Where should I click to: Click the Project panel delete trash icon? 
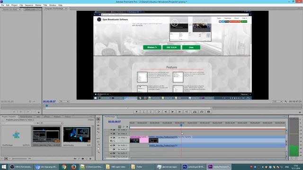tap(90, 159)
